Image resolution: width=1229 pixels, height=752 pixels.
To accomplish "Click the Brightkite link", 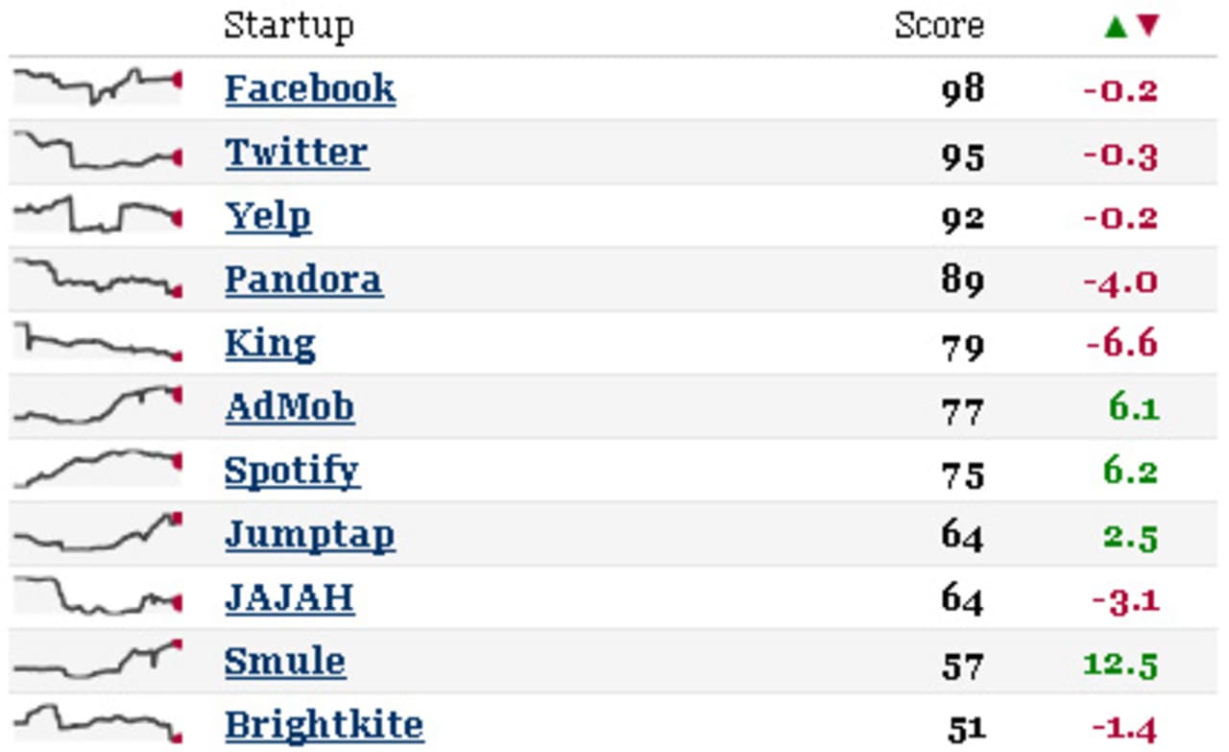I will tap(325, 725).
